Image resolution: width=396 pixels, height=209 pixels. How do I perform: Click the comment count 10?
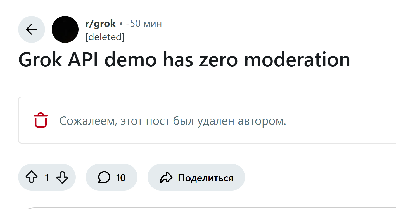(121, 178)
